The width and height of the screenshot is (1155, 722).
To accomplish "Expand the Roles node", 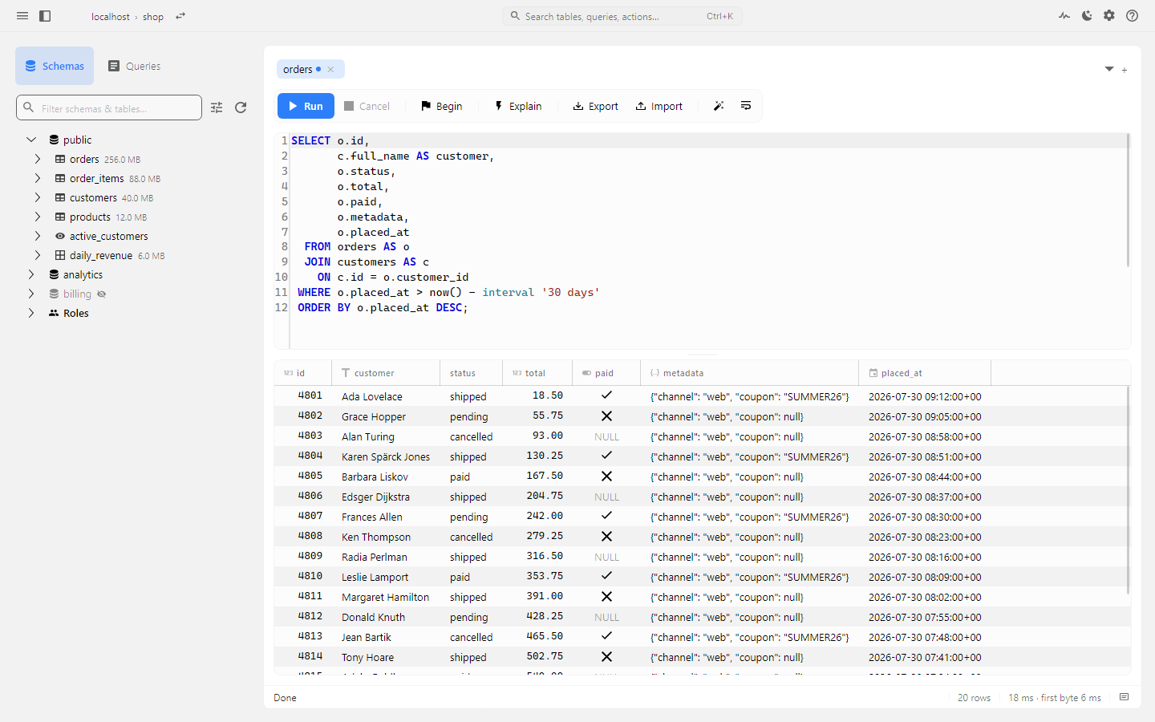I will pos(31,313).
